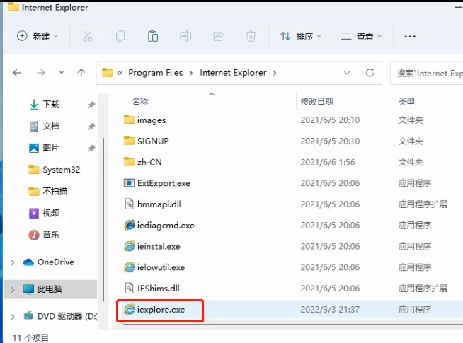Expand chevron after Program Files breadcrumb

pos(191,73)
